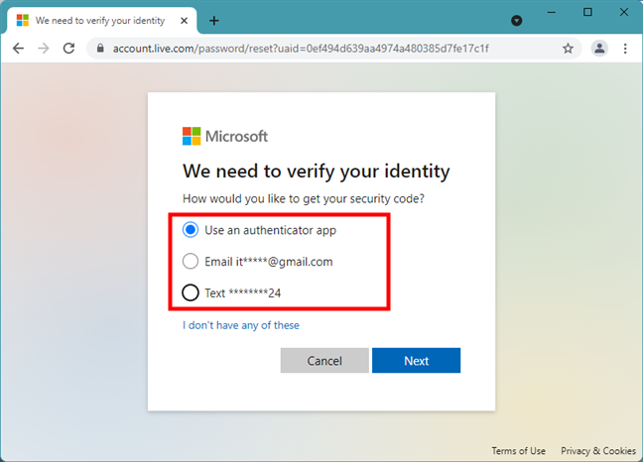Select the Email it*****@gmail.com radio option
Image resolution: width=643 pixels, height=462 pixels.
[191, 261]
